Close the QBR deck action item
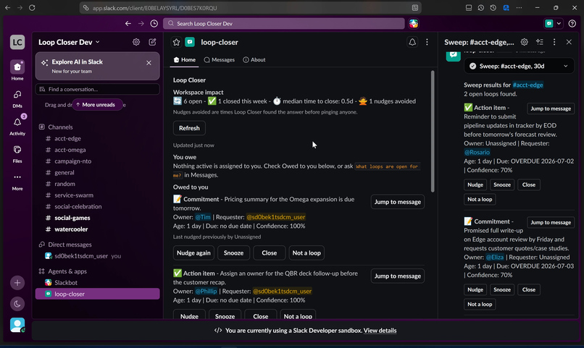 point(261,315)
